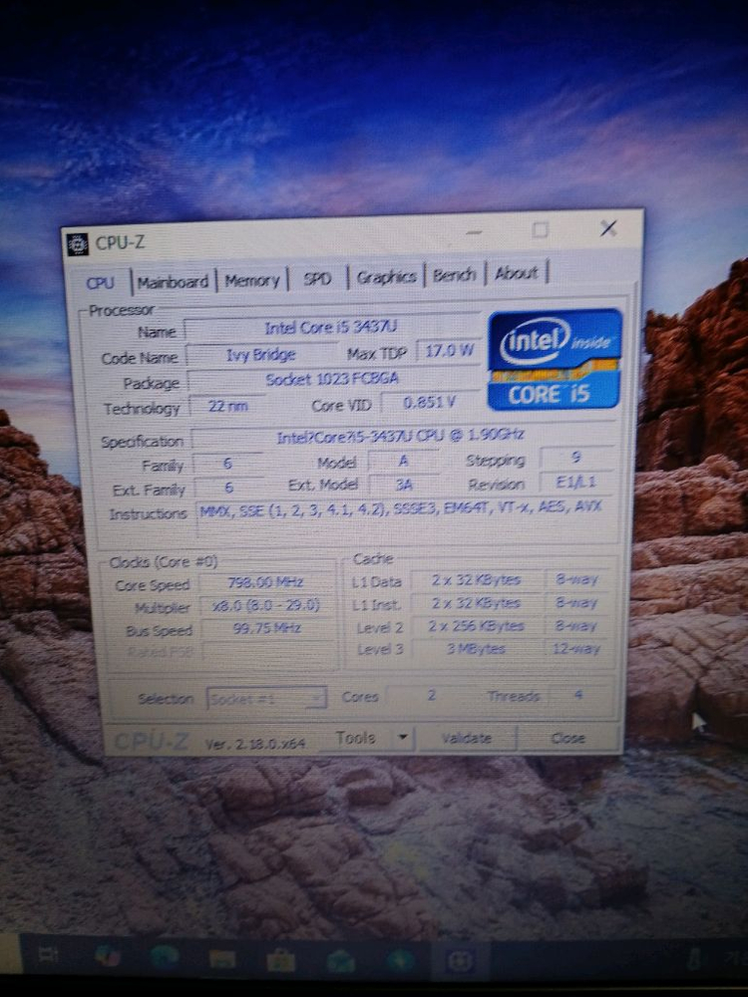Click the Close button at bottom
This screenshot has height=997, width=748.
(568, 738)
